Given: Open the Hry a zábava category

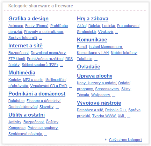Looking at the screenshot, I should coord(93,19).
